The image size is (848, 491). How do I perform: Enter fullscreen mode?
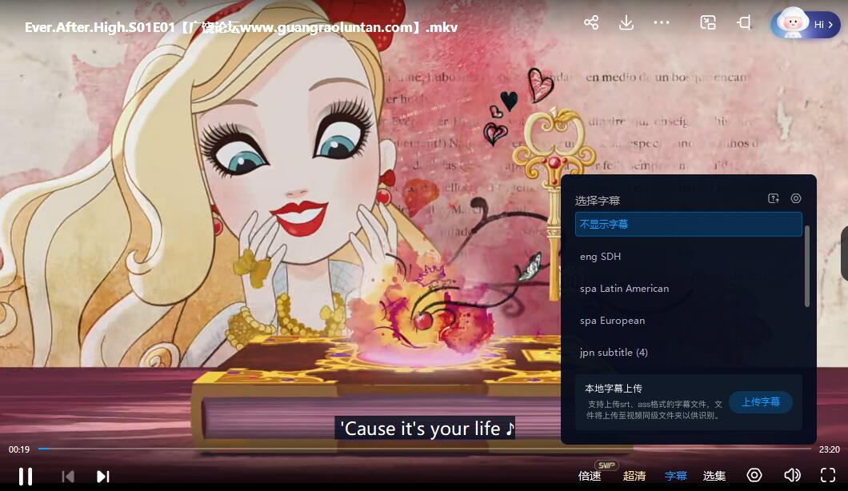tap(828, 475)
